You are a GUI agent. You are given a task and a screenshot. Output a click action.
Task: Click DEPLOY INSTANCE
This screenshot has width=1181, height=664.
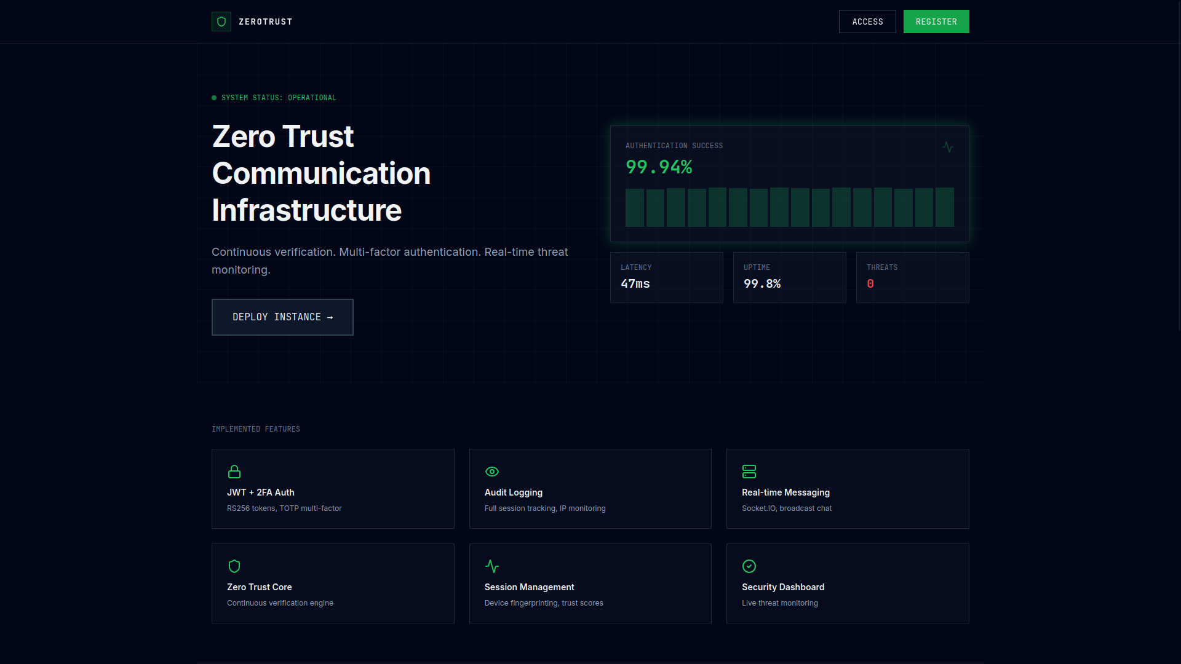coord(282,317)
